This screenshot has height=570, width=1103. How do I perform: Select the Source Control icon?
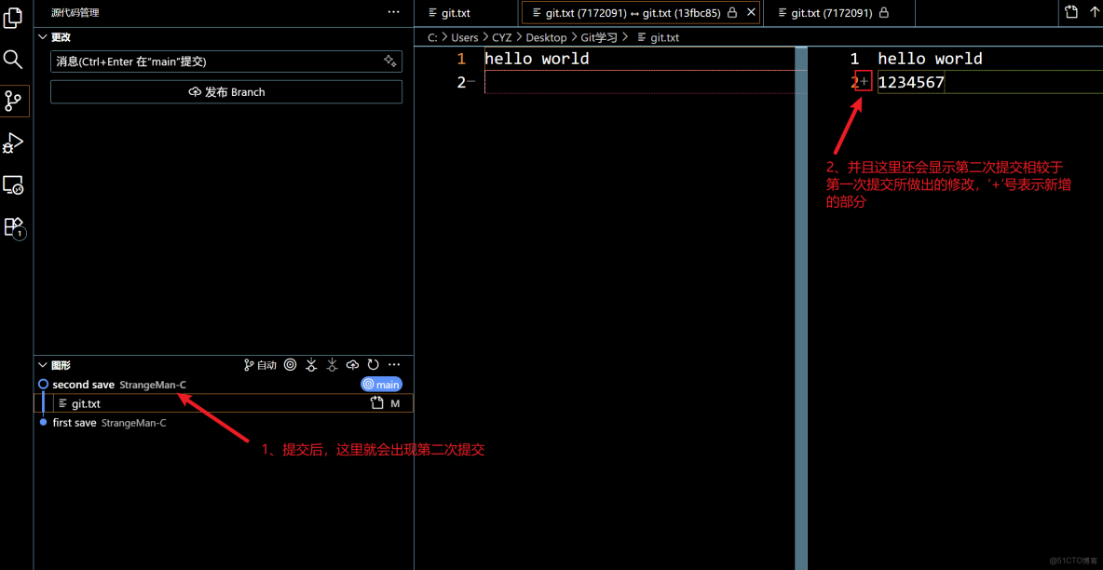[13, 101]
